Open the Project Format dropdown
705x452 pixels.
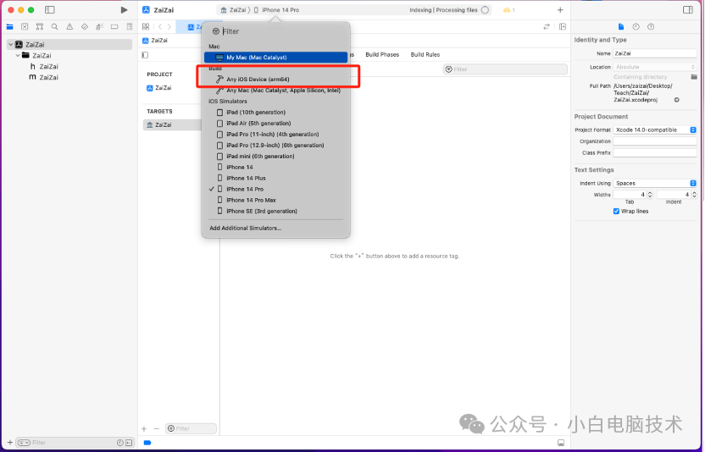(x=655, y=130)
